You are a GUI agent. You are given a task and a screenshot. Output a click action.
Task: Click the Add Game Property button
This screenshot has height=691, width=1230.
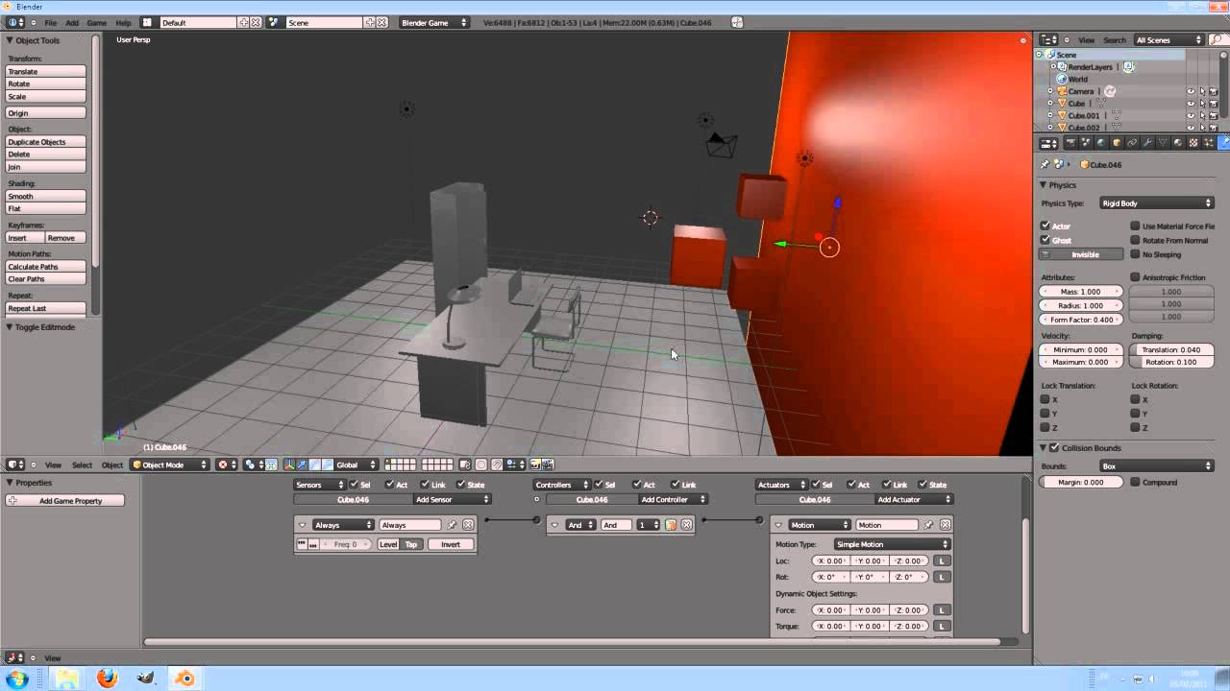click(64, 501)
